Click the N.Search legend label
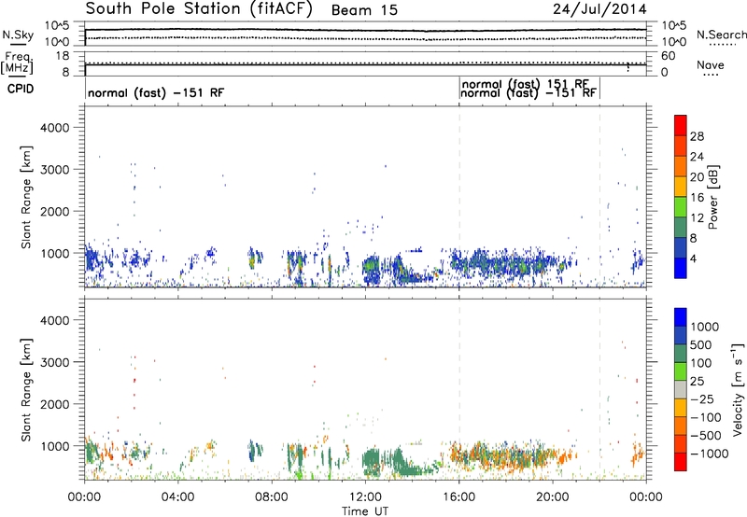This screenshot has height=517, width=747. [721, 35]
